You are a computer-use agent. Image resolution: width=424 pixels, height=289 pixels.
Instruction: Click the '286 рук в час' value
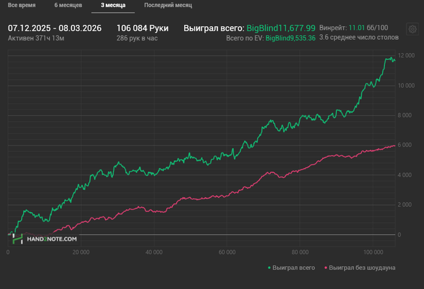tap(137, 38)
